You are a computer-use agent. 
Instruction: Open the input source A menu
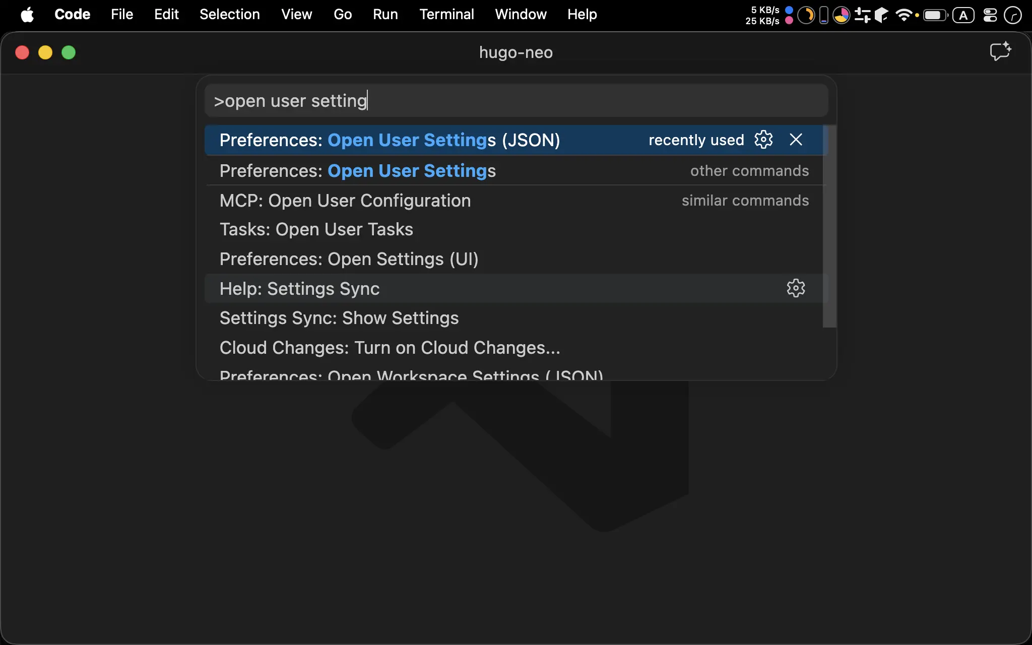[963, 15]
